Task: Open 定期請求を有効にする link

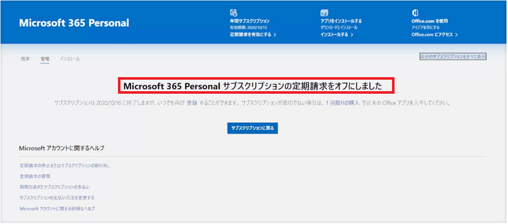Action: (253, 35)
